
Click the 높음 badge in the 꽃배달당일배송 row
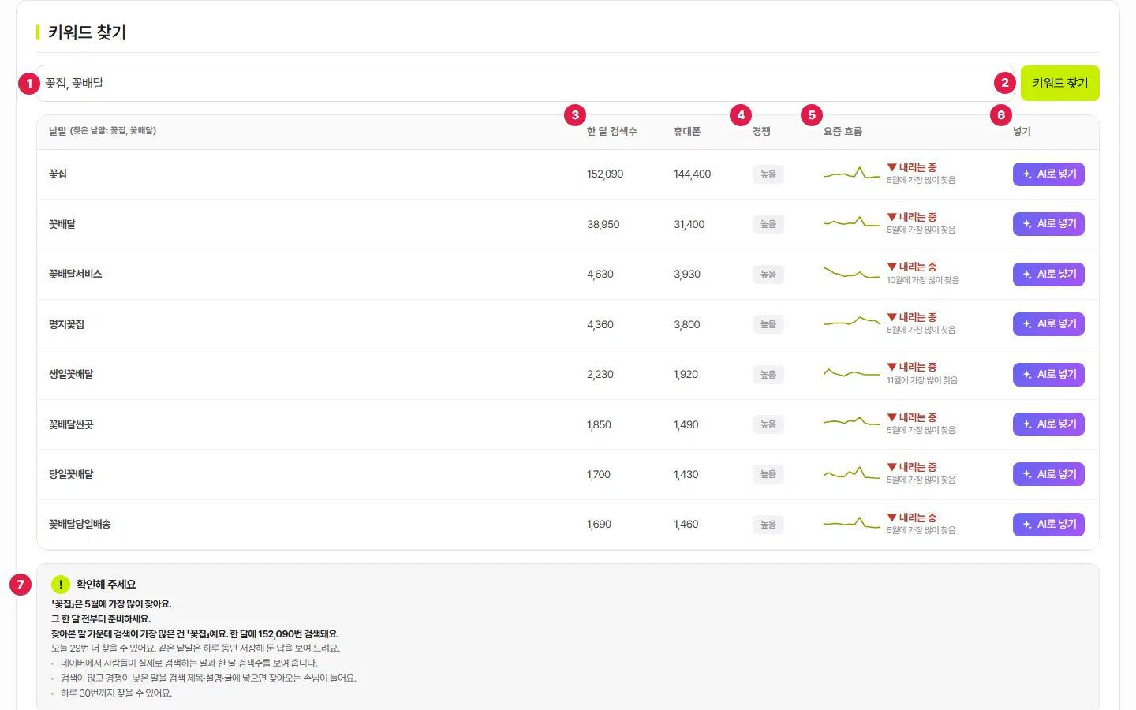point(768,525)
